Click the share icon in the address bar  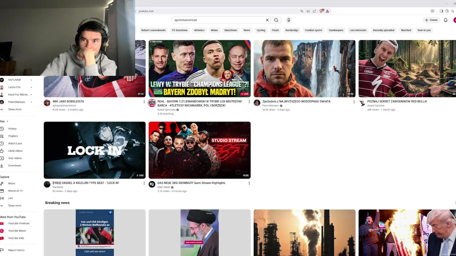[314, 11]
